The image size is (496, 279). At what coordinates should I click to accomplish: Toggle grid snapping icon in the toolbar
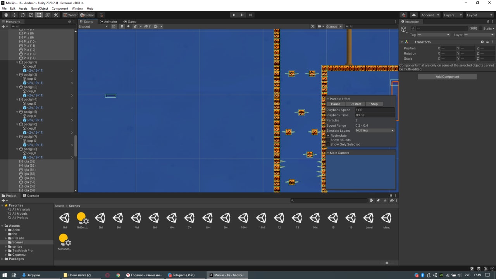pos(102,15)
